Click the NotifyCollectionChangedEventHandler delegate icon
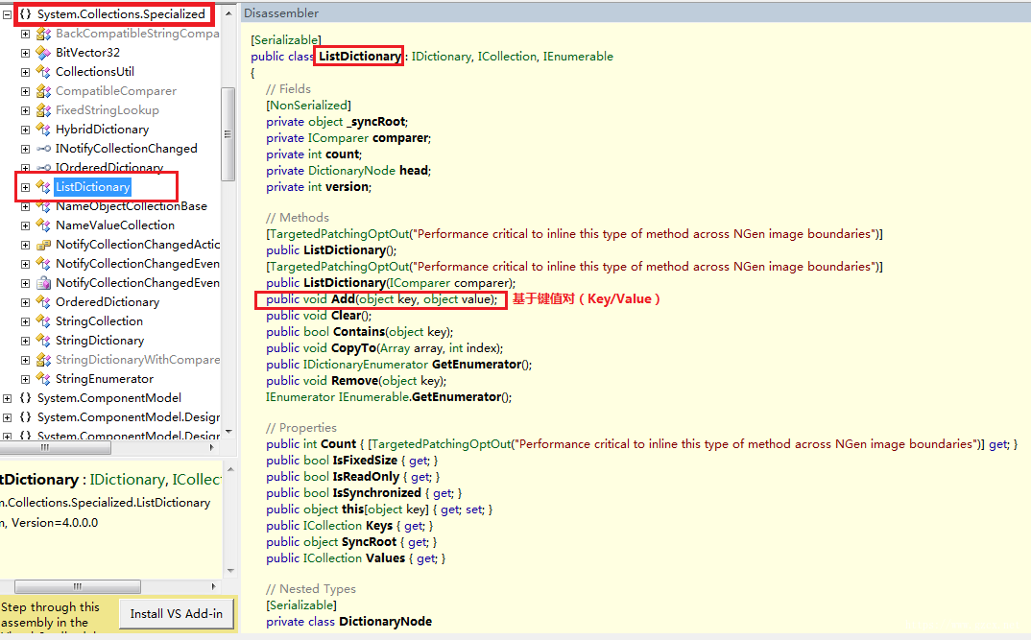The height and width of the screenshot is (640, 1031). [x=43, y=283]
